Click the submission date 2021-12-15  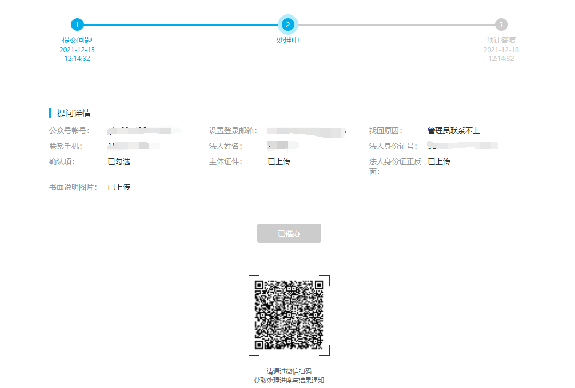point(77,50)
